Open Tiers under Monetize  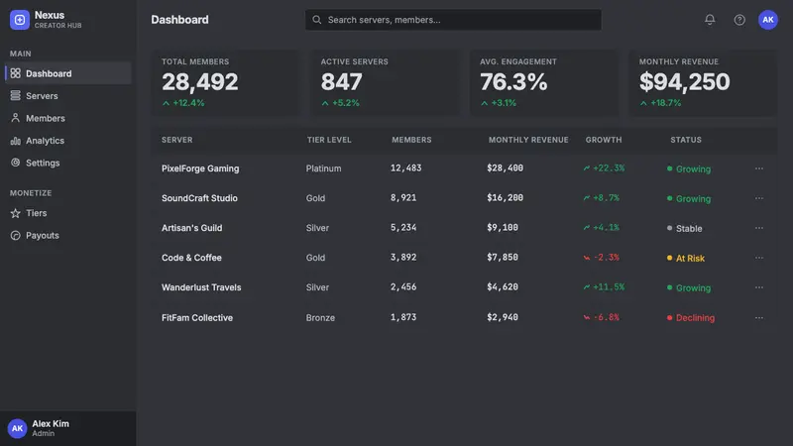click(x=68, y=213)
